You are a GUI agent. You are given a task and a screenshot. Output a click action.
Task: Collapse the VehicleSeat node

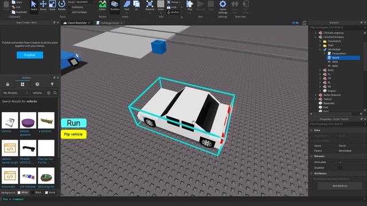pyautogui.click(x=320, y=50)
